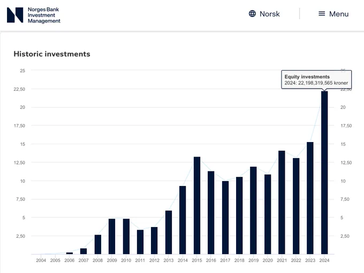Click the 2024 equity investments bar
364x273 pixels.
pos(324,173)
